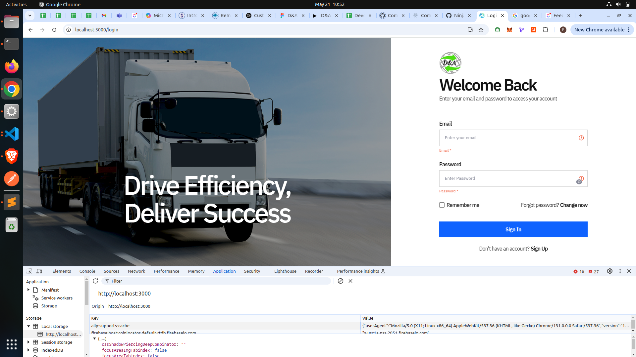Open Visual Studio Code from dock
Image resolution: width=636 pixels, height=357 pixels.
[12, 134]
